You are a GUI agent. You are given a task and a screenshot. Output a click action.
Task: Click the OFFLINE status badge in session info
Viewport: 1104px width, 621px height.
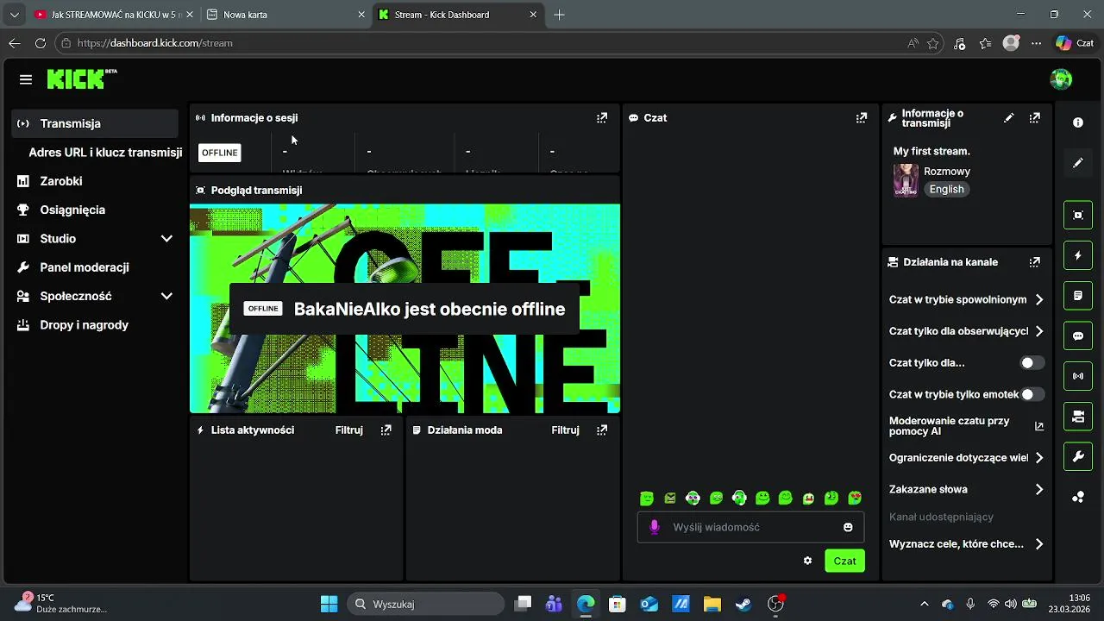pyautogui.click(x=220, y=153)
